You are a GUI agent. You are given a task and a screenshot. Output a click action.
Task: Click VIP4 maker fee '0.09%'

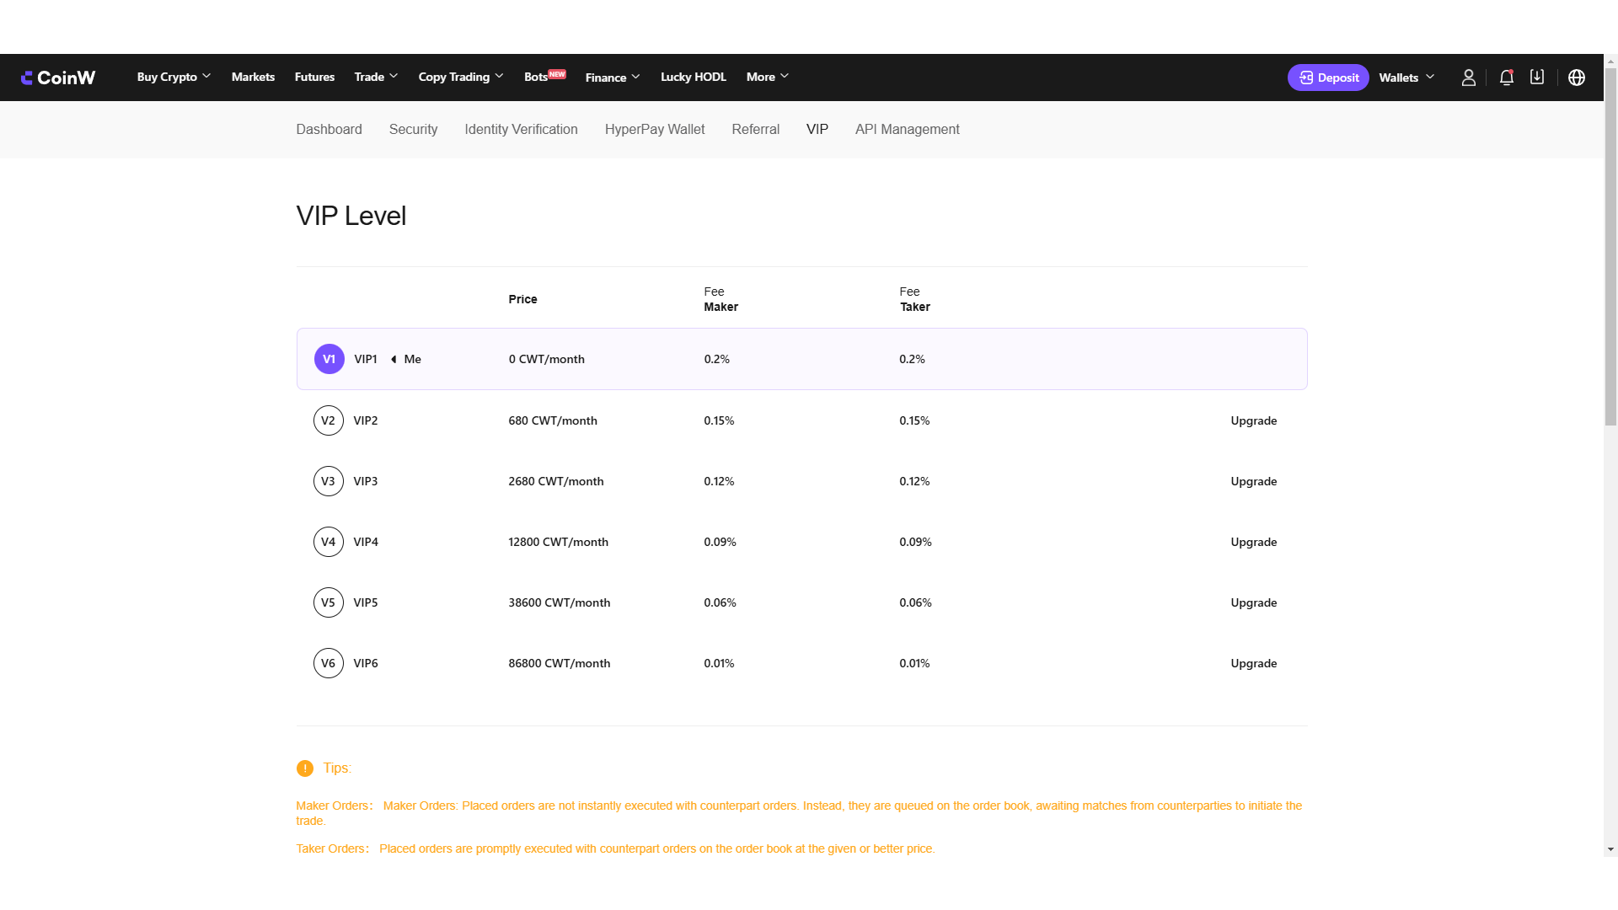pos(720,542)
